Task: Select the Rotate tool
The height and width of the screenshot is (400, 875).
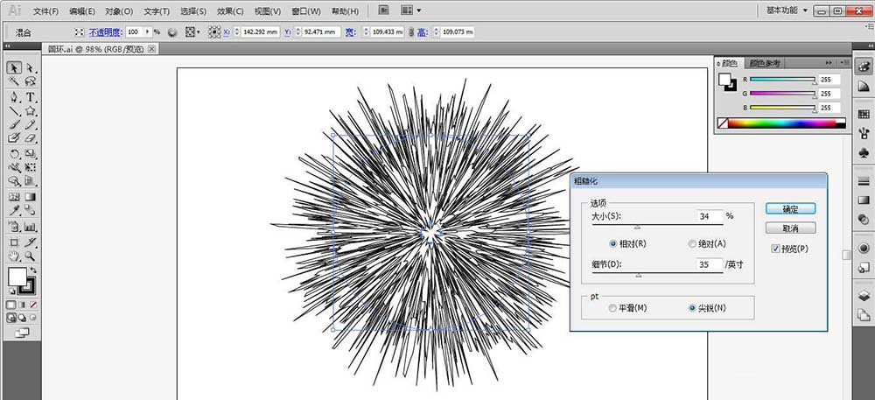Action: (14, 154)
